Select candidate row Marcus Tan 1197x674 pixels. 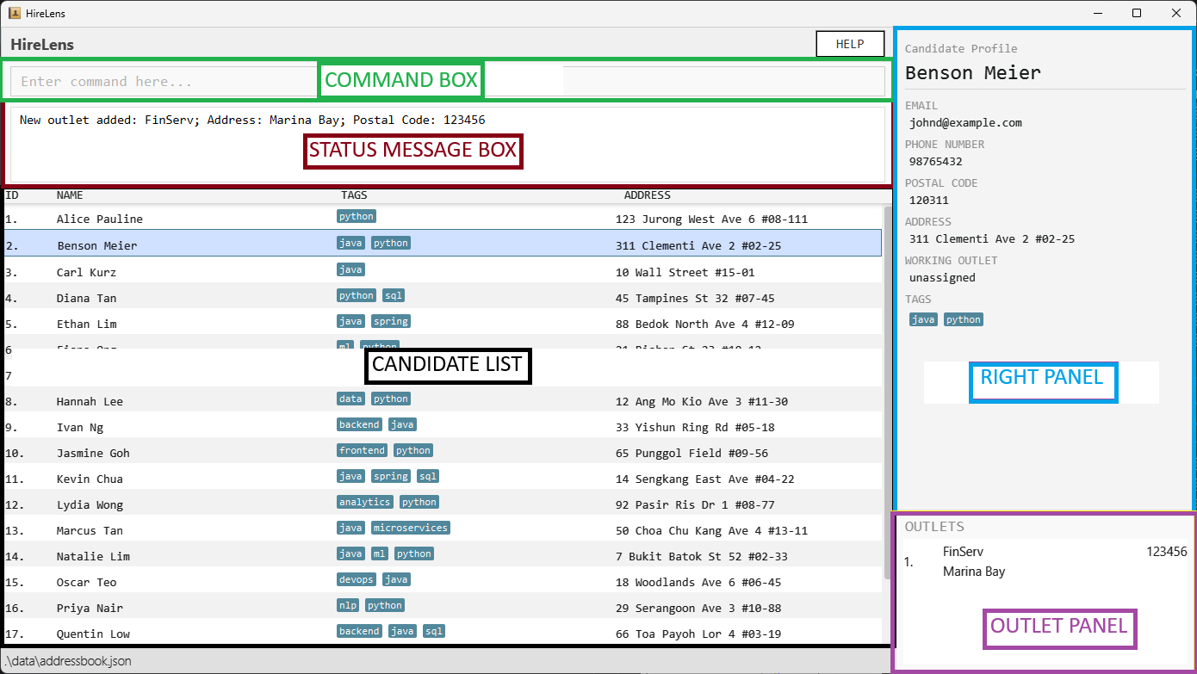coord(443,529)
